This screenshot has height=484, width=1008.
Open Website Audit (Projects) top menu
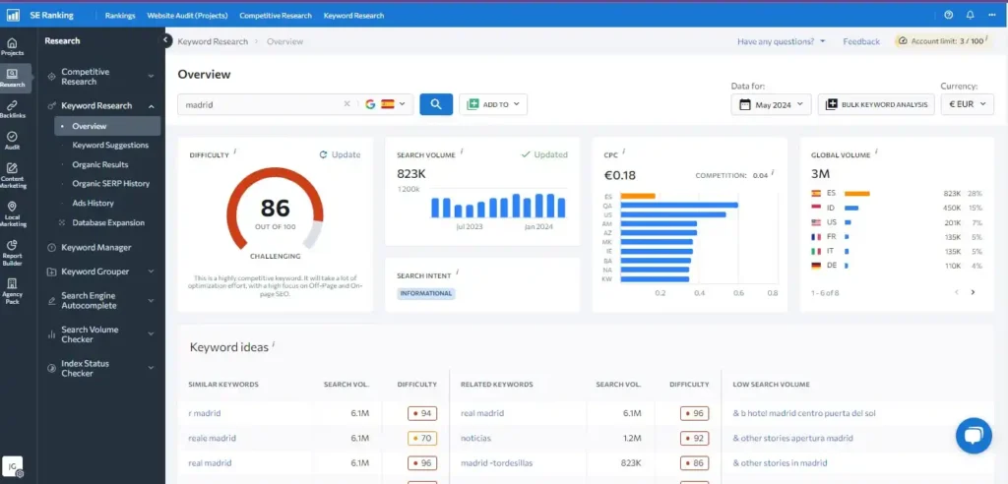187,16
